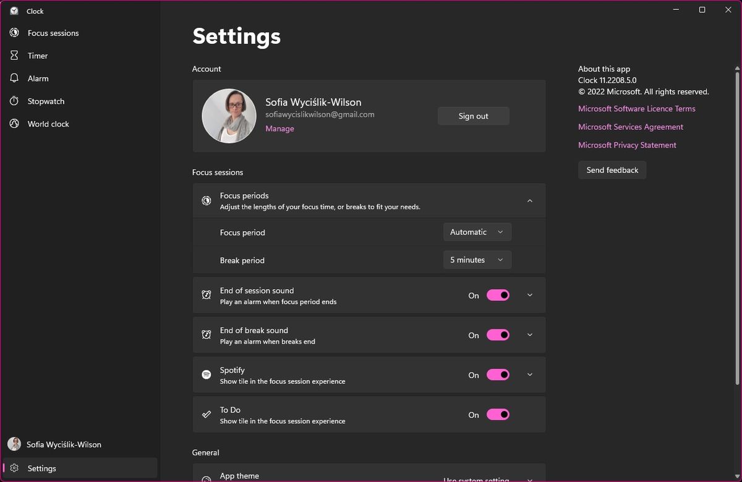
Task: Change Break period from 5 minutes dropdown
Action: point(477,260)
